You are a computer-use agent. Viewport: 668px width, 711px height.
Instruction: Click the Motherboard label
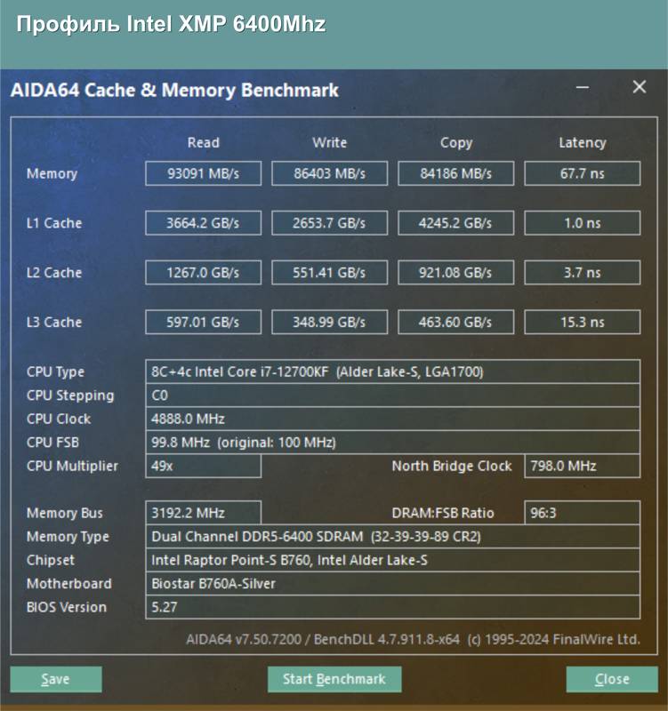[69, 584]
